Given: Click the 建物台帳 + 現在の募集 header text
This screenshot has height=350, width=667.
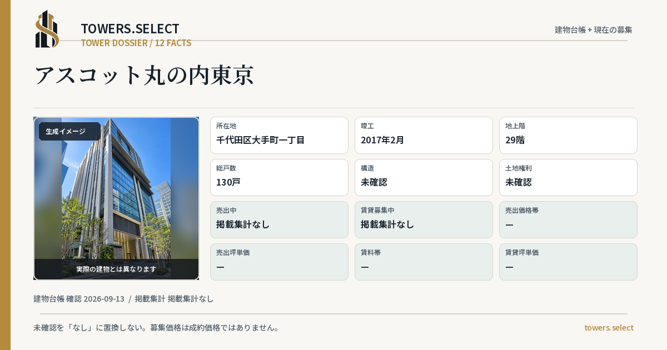Looking at the screenshot, I should coord(594,29).
